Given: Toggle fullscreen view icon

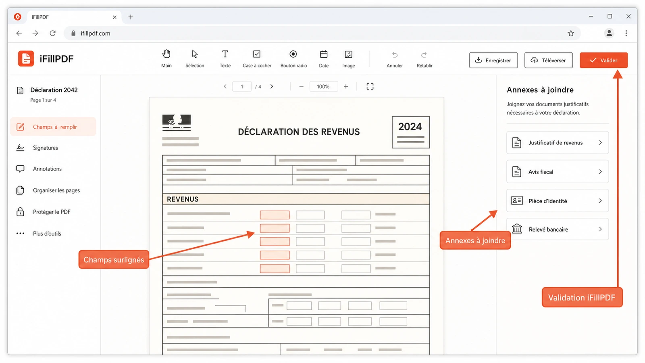Looking at the screenshot, I should (370, 86).
